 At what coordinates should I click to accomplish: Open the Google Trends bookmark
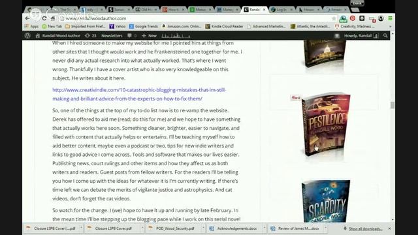point(144,26)
